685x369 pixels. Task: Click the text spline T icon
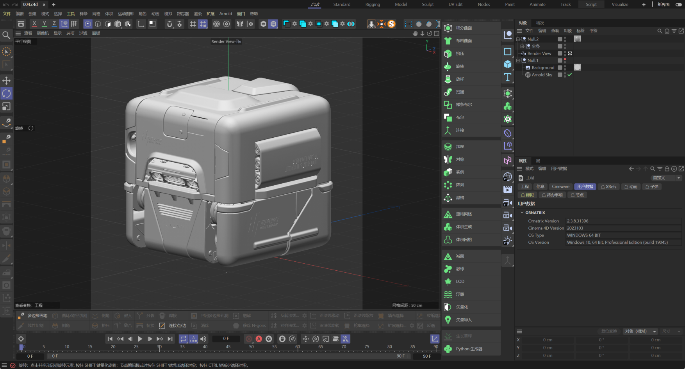tap(508, 77)
